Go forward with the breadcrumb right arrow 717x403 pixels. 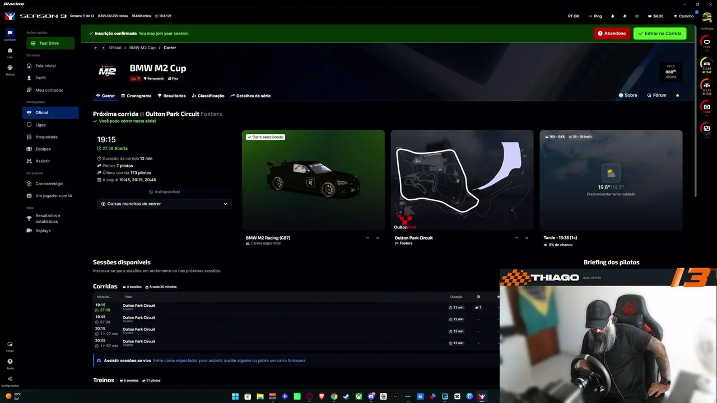[x=103, y=48]
